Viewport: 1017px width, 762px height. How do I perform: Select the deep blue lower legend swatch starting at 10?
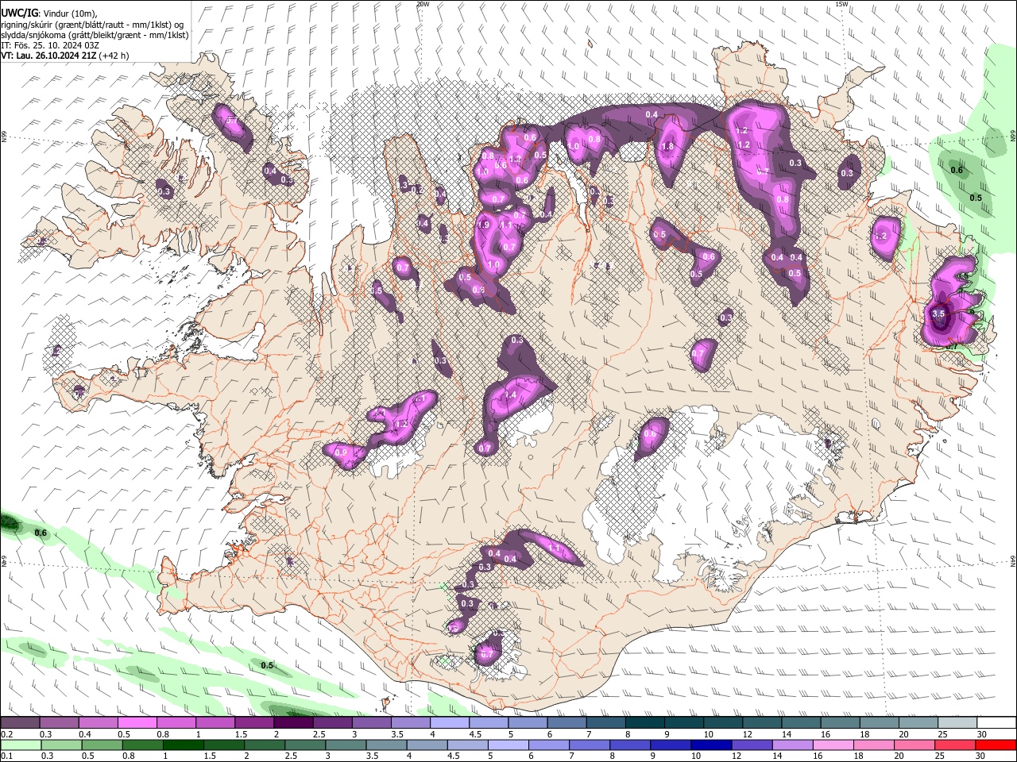tap(710, 745)
